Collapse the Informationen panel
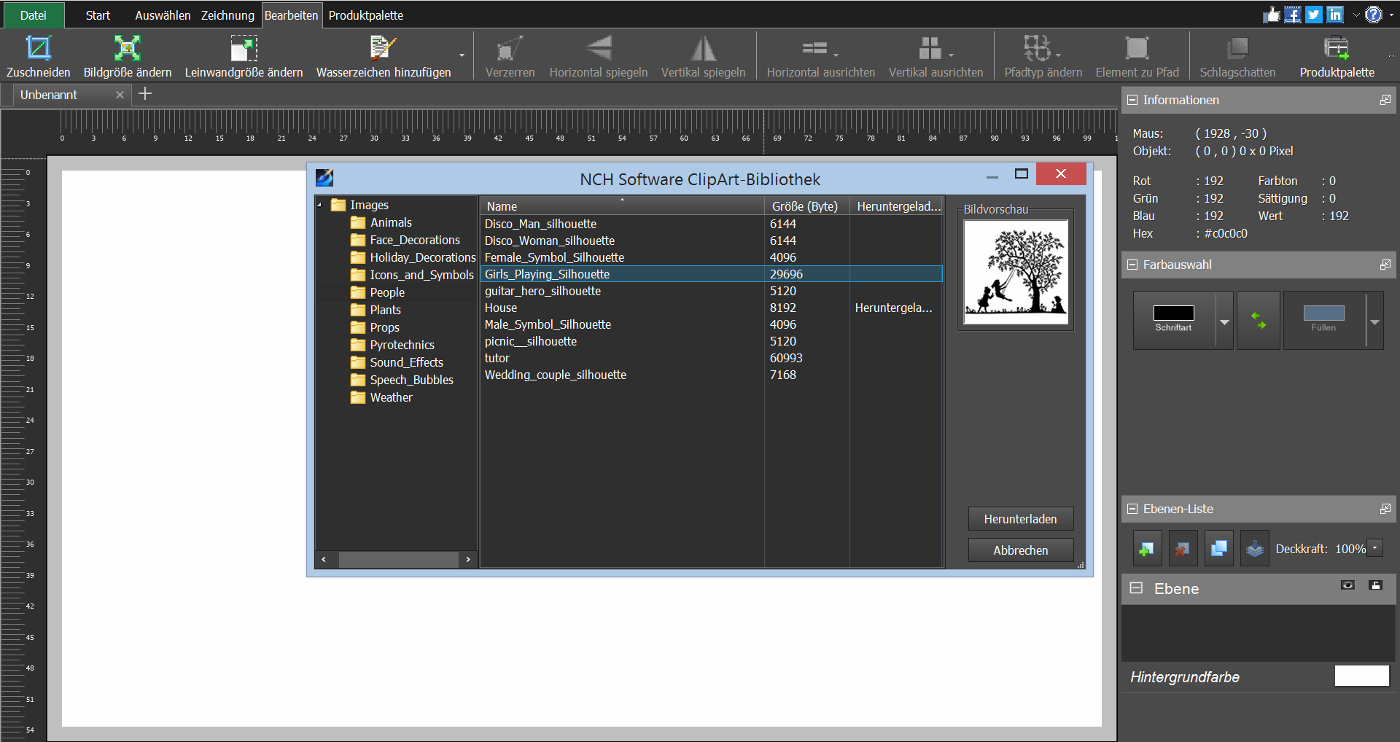This screenshot has height=742, width=1400. click(1132, 100)
